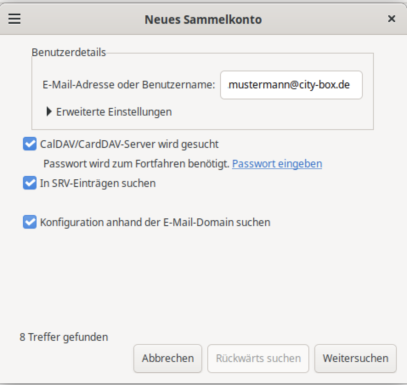Click the Benutzerdetails group heading
Image resolution: width=407 pixels, height=385 pixels.
(68, 53)
